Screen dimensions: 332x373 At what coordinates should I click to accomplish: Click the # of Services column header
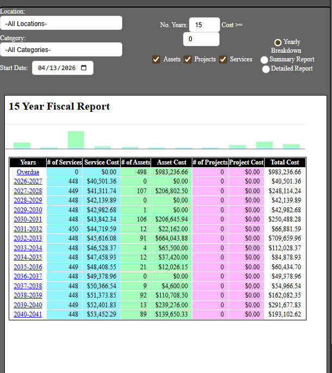click(64, 162)
